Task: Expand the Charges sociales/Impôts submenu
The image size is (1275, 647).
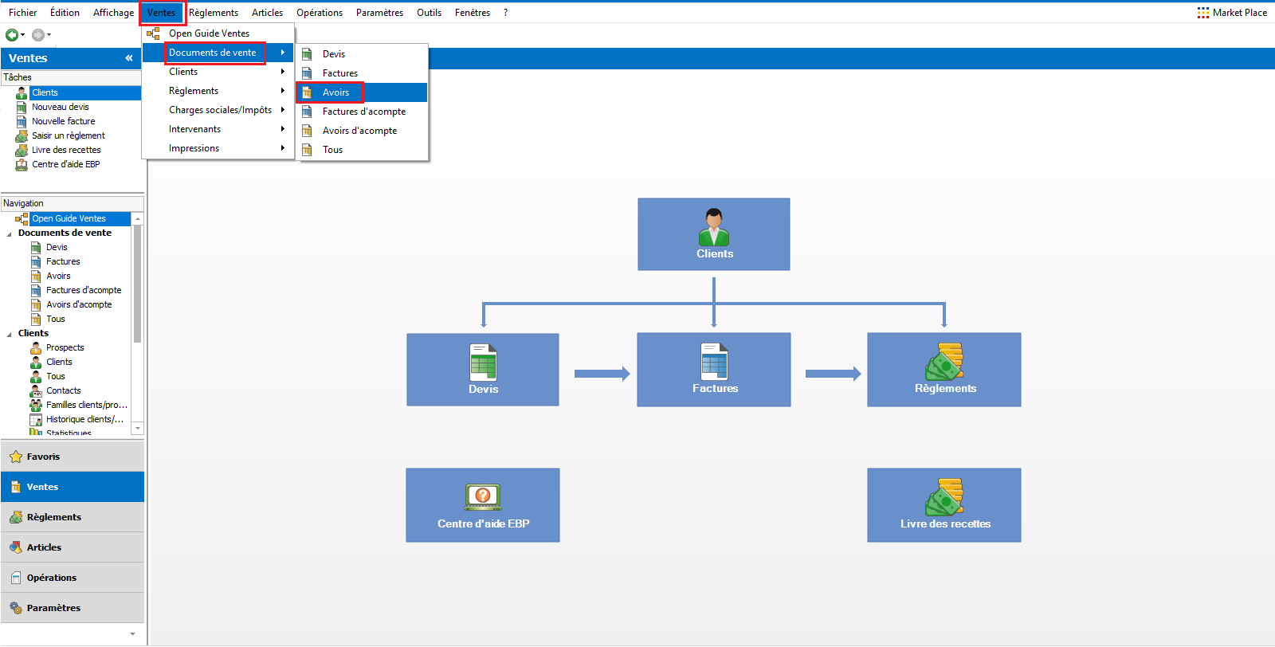Action: (x=218, y=110)
